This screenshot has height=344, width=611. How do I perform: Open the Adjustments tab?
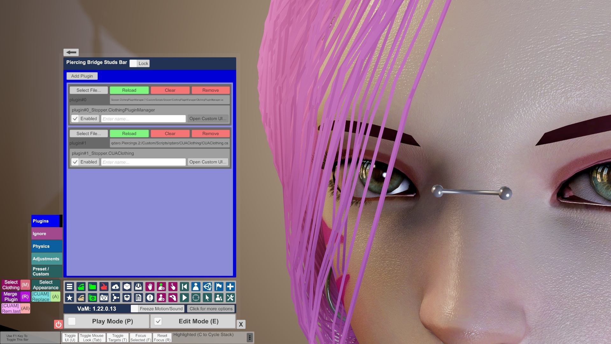click(46, 259)
